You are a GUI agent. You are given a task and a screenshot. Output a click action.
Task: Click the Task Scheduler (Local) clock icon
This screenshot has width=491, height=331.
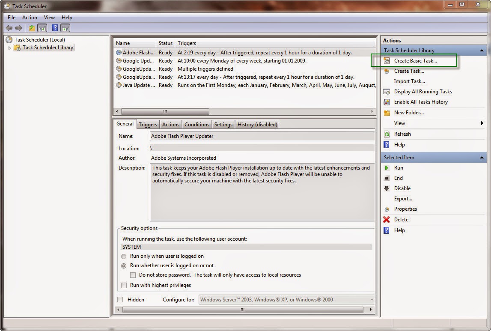click(x=9, y=40)
